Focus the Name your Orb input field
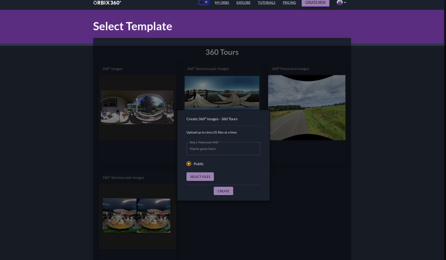 [x=223, y=149]
